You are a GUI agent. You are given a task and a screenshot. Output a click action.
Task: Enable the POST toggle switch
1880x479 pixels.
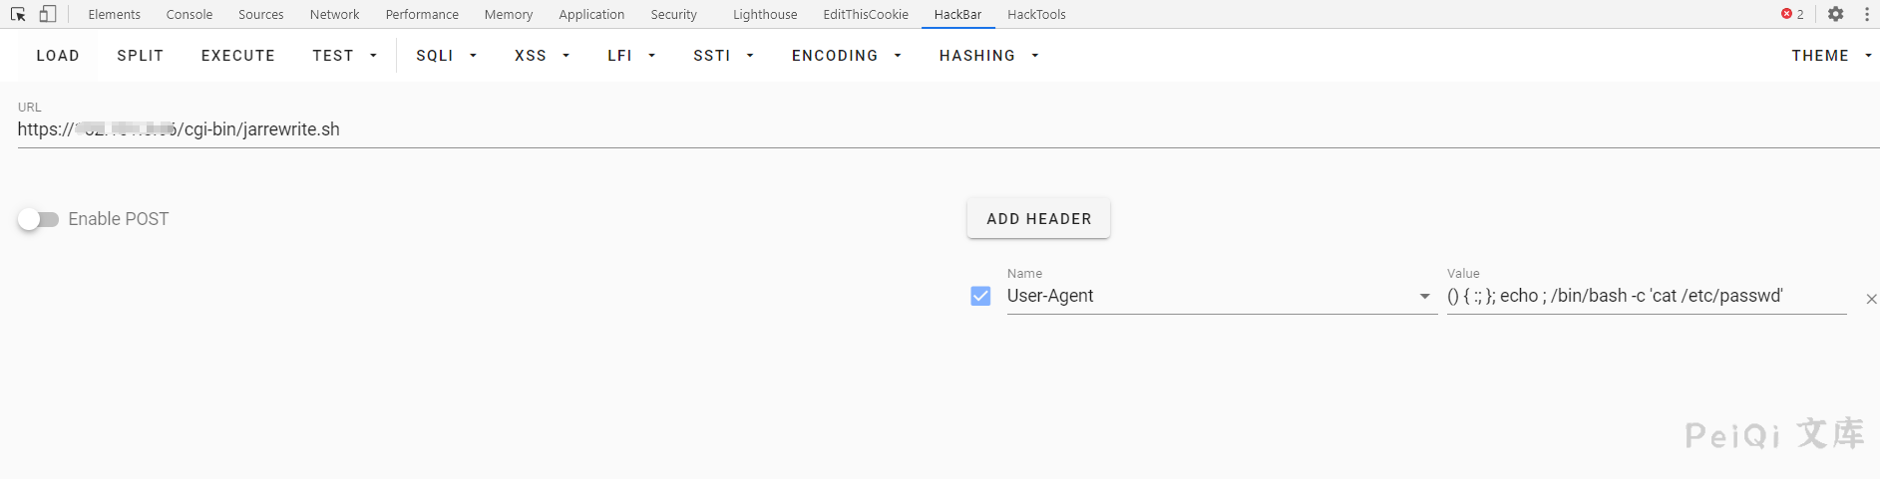(x=38, y=219)
